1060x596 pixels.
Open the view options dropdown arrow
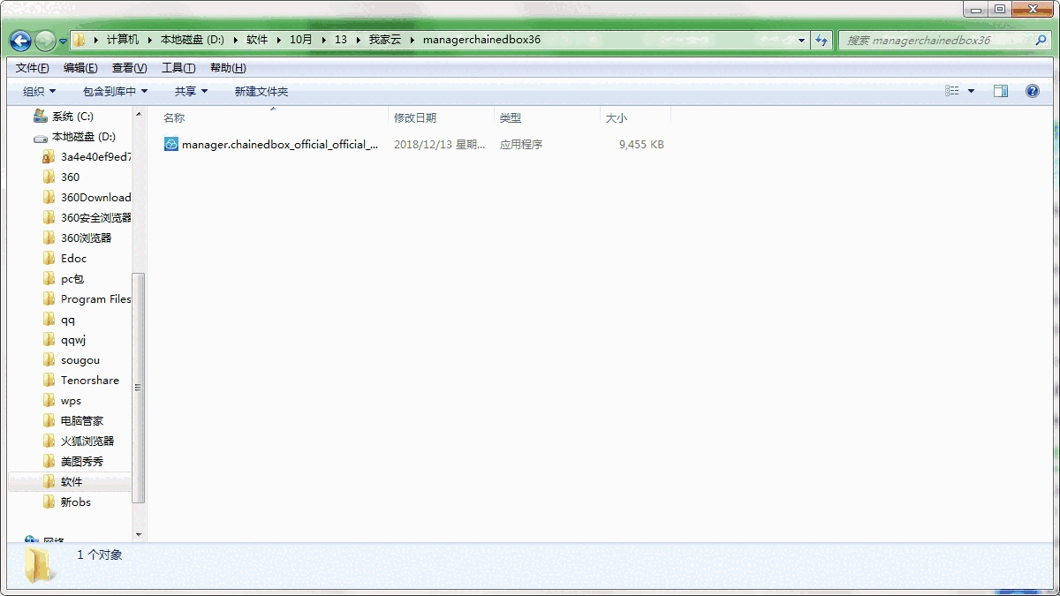pos(972,91)
